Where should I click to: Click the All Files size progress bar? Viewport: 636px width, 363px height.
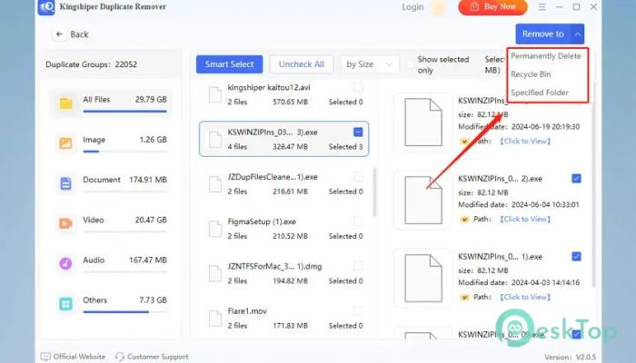pyautogui.click(x=125, y=111)
